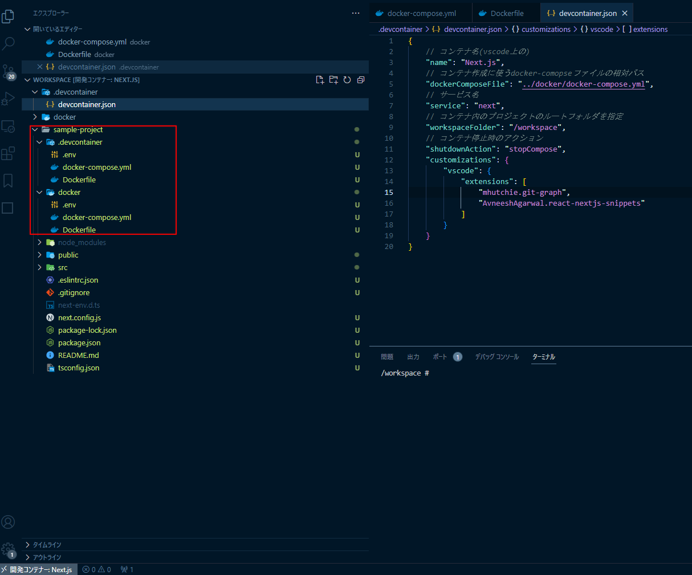Open docker-compose.yml from open editors list
The height and width of the screenshot is (575, 692).
196,42
